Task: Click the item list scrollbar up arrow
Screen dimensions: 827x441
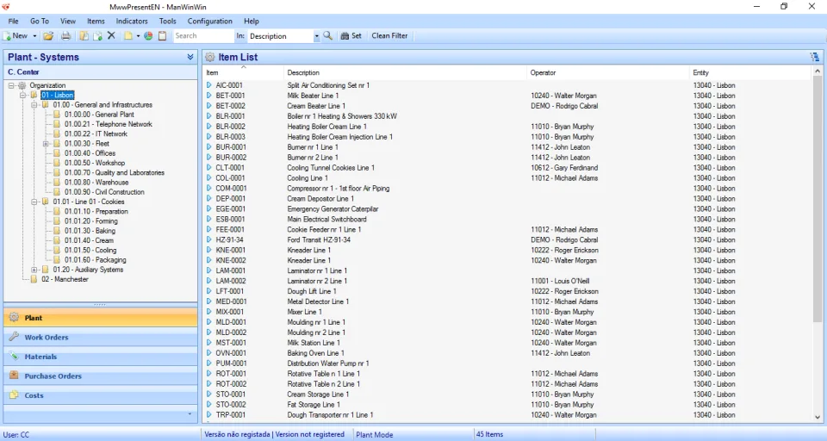Action: point(818,71)
